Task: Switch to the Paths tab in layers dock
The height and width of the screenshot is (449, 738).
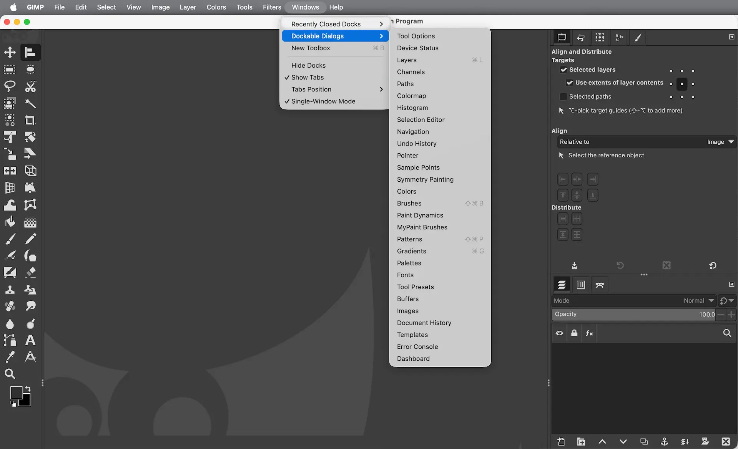Action: pos(600,285)
